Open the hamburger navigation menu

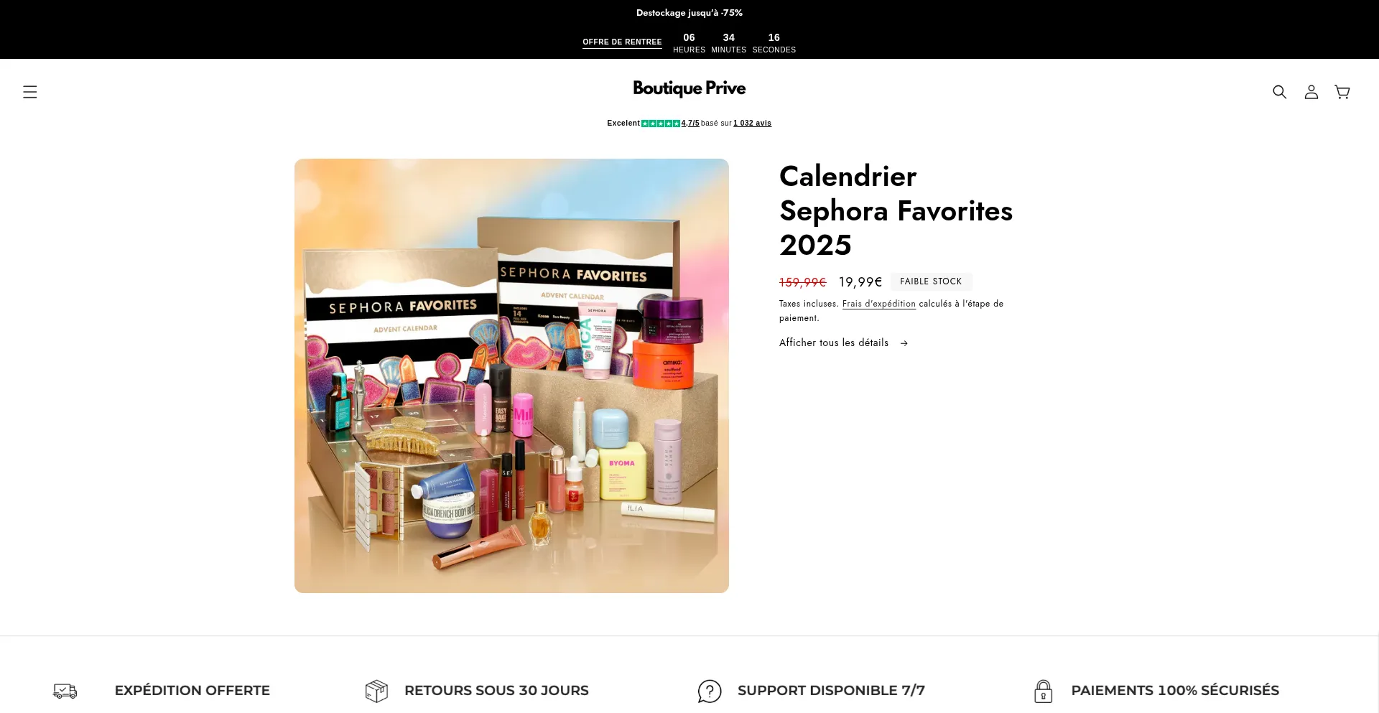coord(29,92)
